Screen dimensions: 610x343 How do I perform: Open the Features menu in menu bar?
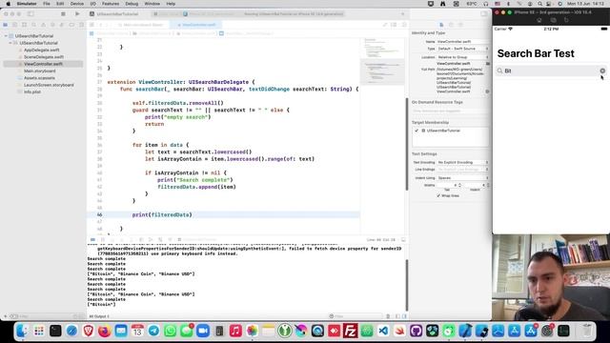pyautogui.click(x=111, y=4)
